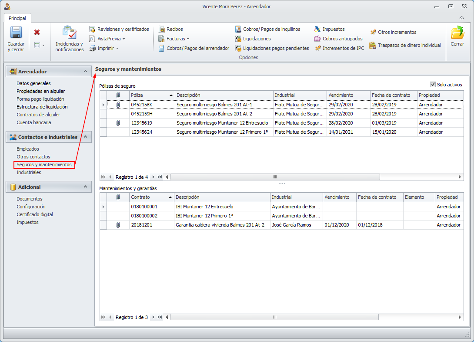
Task: Collapse the Arrendador sidebar section
Action: coord(85,71)
